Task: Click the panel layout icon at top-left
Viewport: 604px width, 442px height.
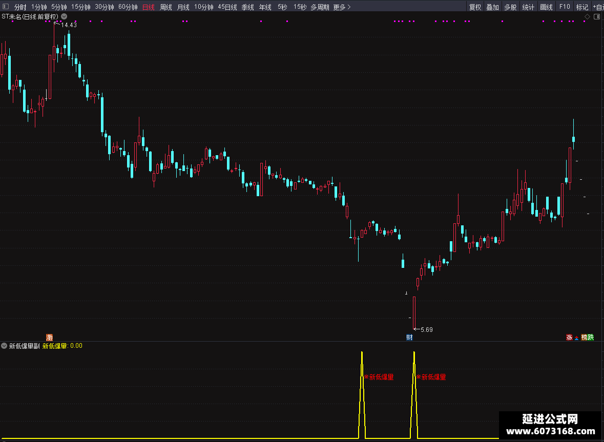Action: click(6, 7)
